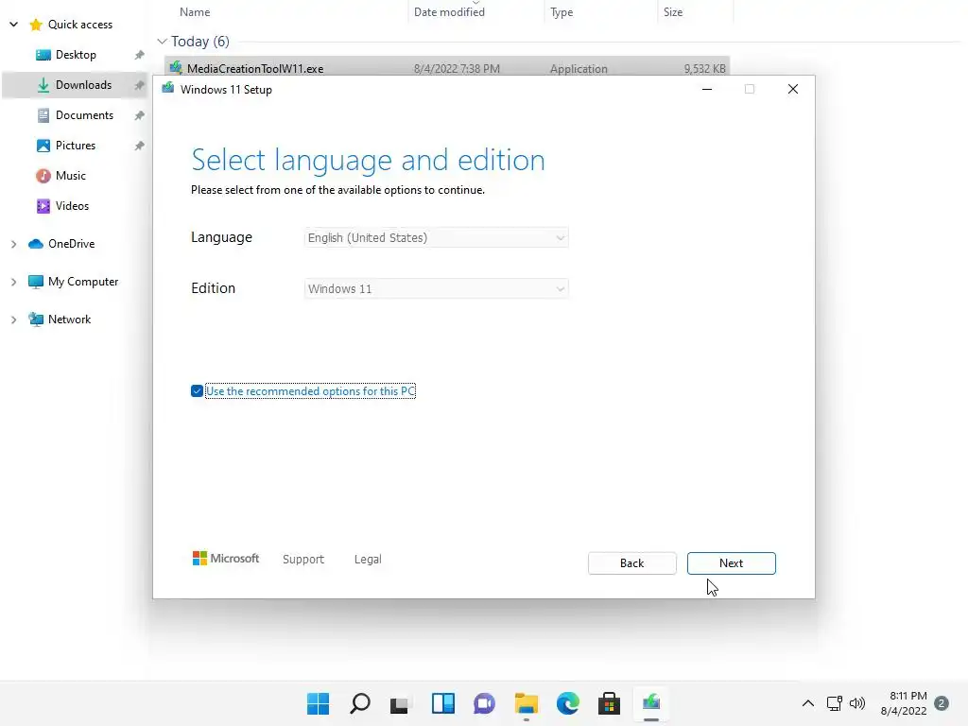
Task: Click the Next button
Action: (731, 563)
